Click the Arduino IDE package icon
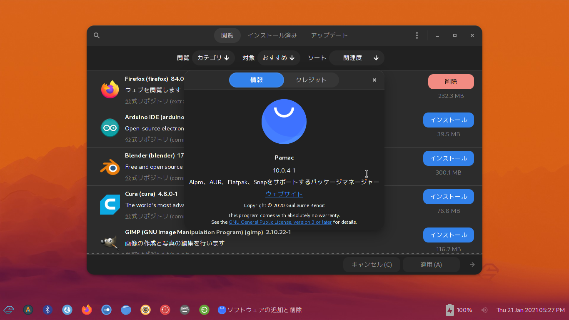The width and height of the screenshot is (569, 320). tap(110, 128)
